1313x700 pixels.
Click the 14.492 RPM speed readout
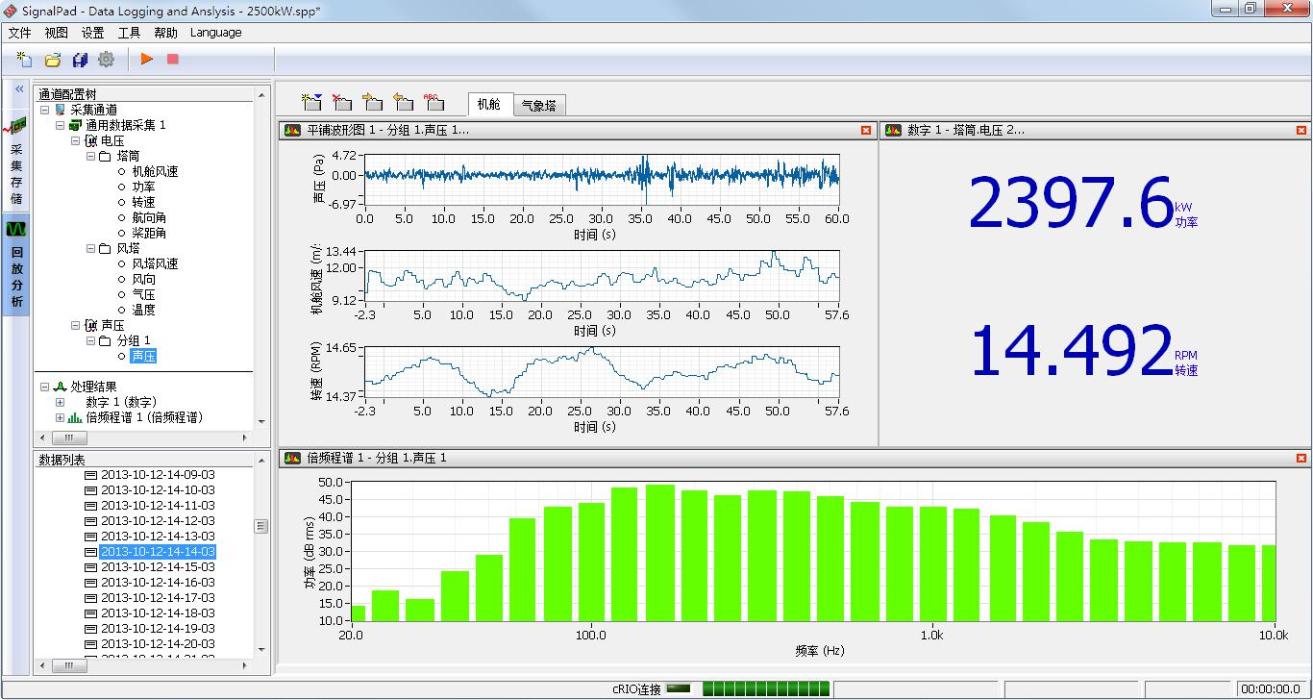pyautogui.click(x=1072, y=351)
